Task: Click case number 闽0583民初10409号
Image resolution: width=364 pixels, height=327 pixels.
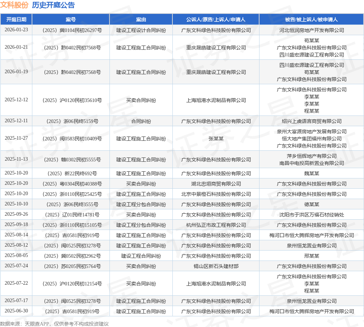Action: [72, 139]
